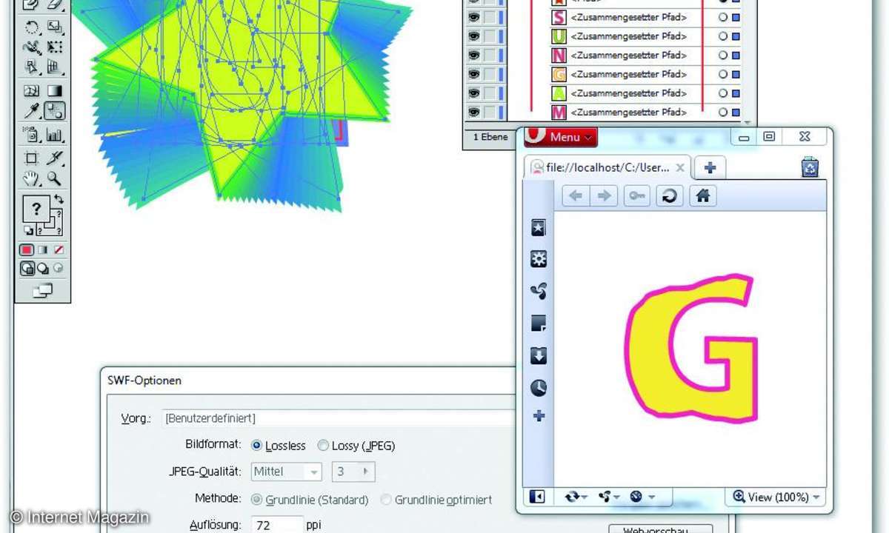
Task: Select the Symbol Sprayer tool
Action: click(x=32, y=135)
